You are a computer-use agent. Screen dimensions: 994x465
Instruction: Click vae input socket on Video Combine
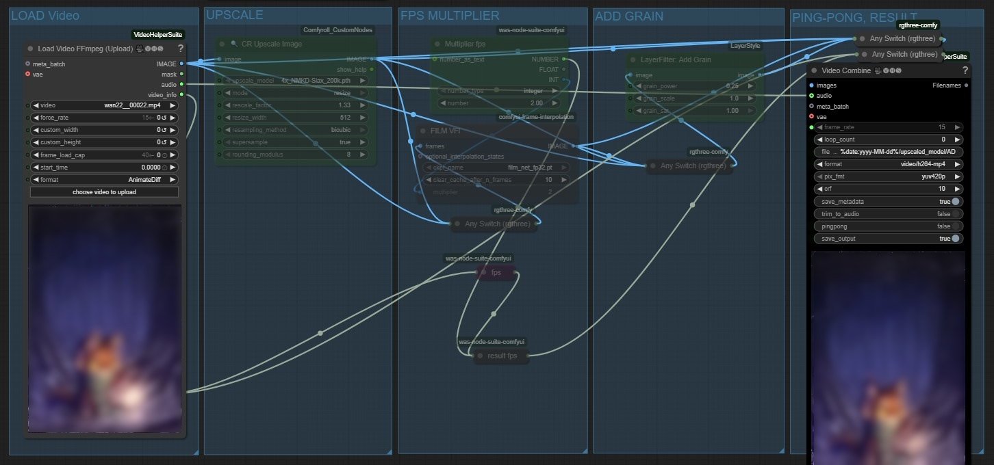(811, 116)
